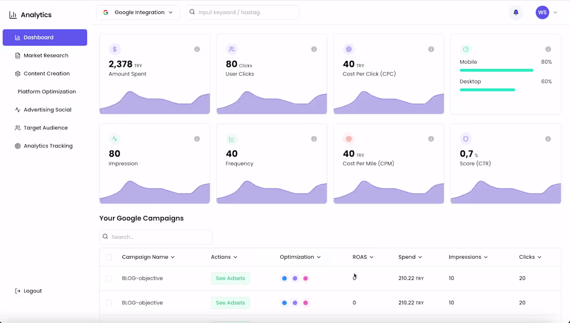Check the second campaign row checkbox
This screenshot has width=570, height=323.
pos(109,302)
